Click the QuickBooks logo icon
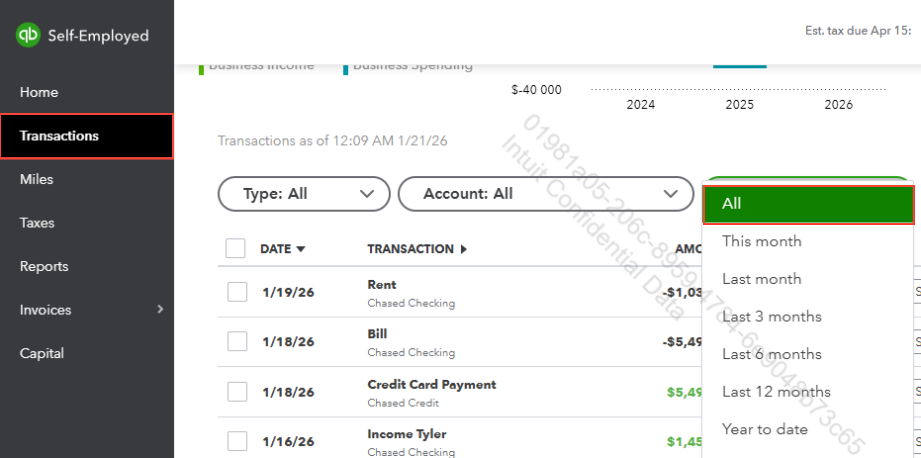Viewport: 921px width, 458px height. point(28,35)
